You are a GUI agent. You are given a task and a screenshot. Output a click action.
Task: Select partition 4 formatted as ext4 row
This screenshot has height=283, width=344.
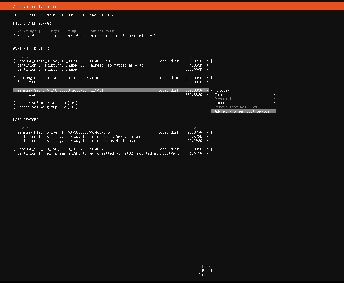[x=113, y=141]
